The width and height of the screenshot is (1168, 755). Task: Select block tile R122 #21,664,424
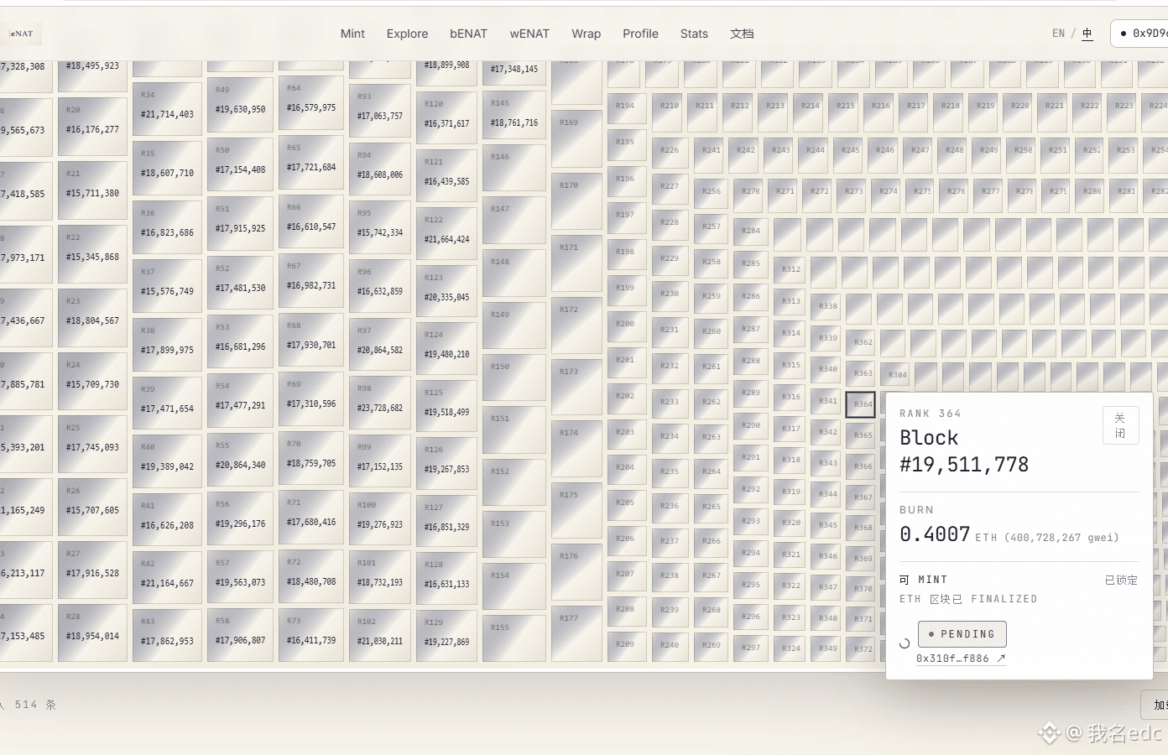point(446,232)
